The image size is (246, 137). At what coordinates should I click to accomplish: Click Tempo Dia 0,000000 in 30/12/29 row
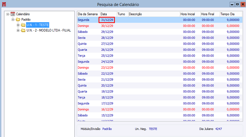tap(233, 26)
